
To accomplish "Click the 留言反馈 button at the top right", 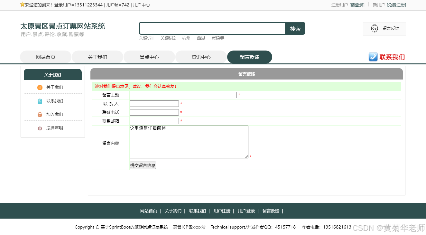I will (384, 29).
